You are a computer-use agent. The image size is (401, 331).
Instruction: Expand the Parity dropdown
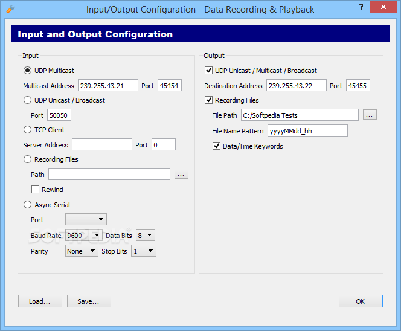(x=82, y=251)
